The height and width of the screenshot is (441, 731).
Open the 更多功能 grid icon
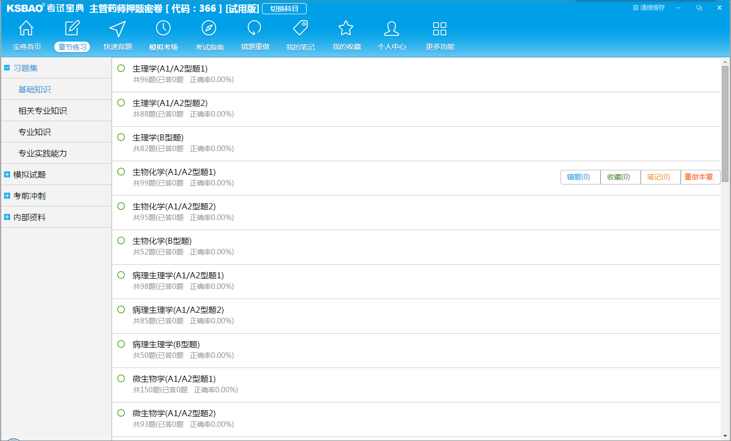[440, 28]
